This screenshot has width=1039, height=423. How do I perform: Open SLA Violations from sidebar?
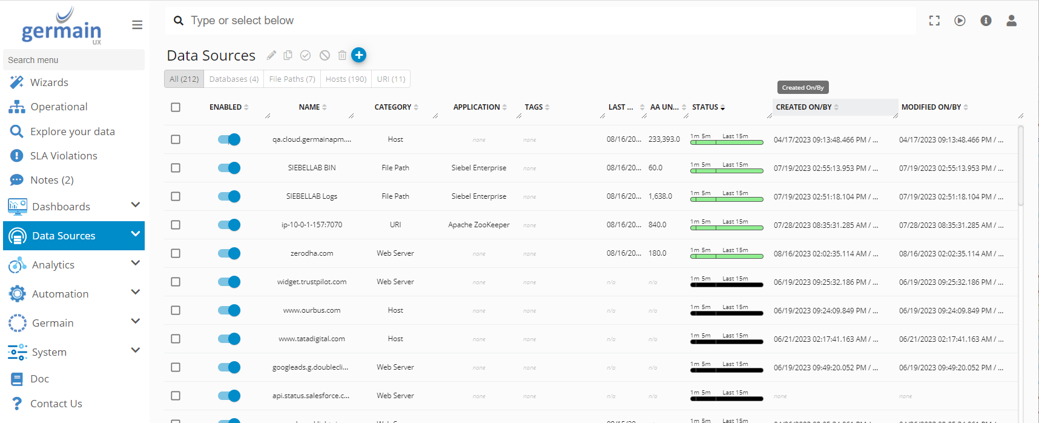click(x=64, y=156)
